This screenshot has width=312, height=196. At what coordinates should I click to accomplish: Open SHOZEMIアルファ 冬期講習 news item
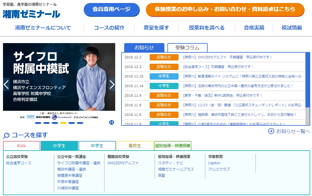click(x=227, y=57)
